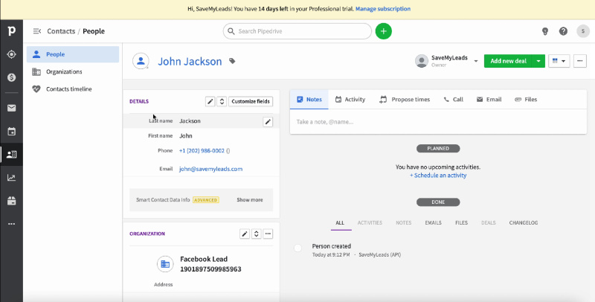Edit Details section pencil icon
Image resolution: width=595 pixels, height=302 pixels.
click(210, 101)
